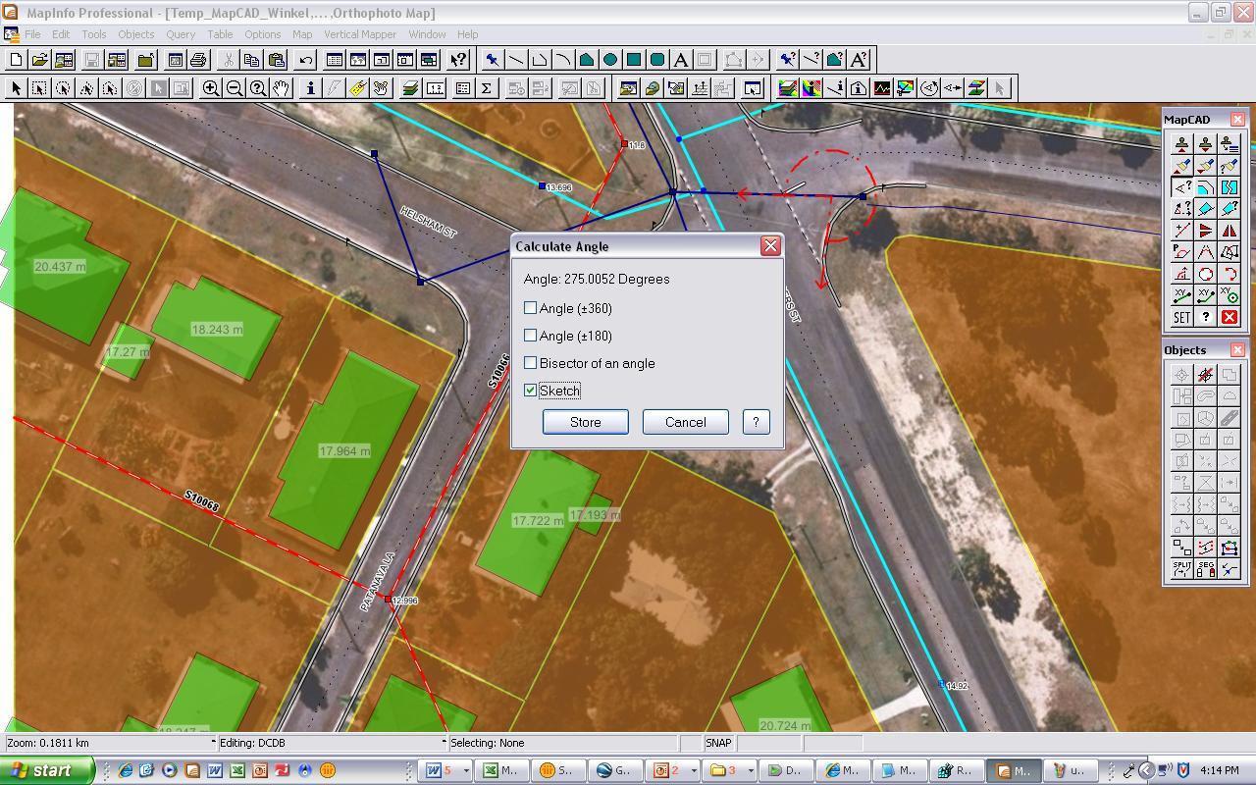Create a new table with New icon
1256x785 pixels.
[x=16, y=60]
